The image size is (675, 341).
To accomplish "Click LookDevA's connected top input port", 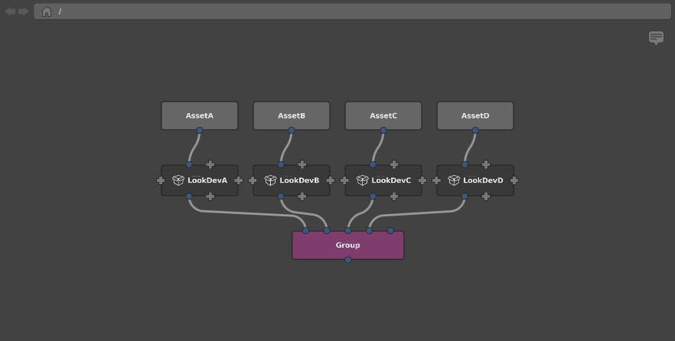I will pyautogui.click(x=189, y=164).
